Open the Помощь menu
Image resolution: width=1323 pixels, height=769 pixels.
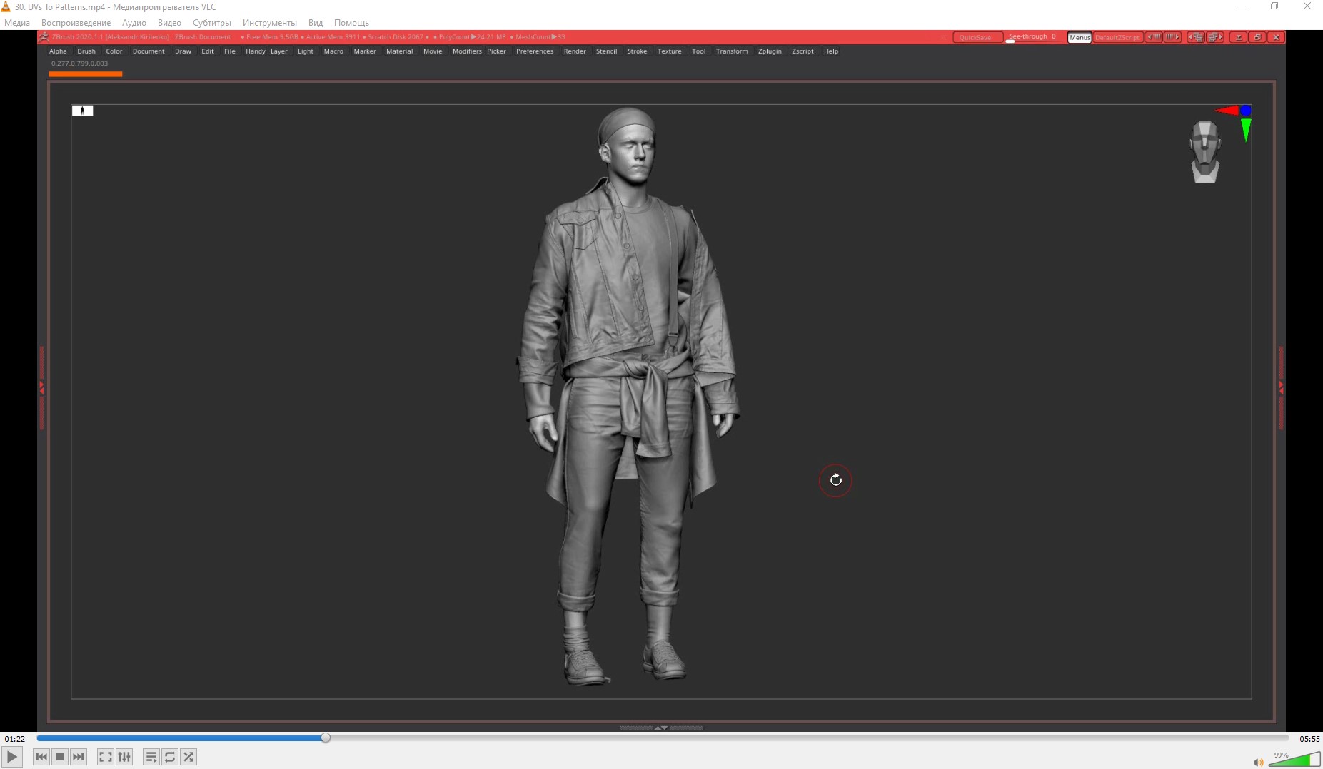click(351, 23)
